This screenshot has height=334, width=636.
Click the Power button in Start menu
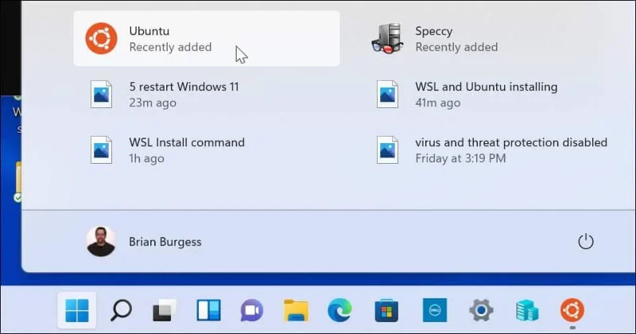pos(585,242)
